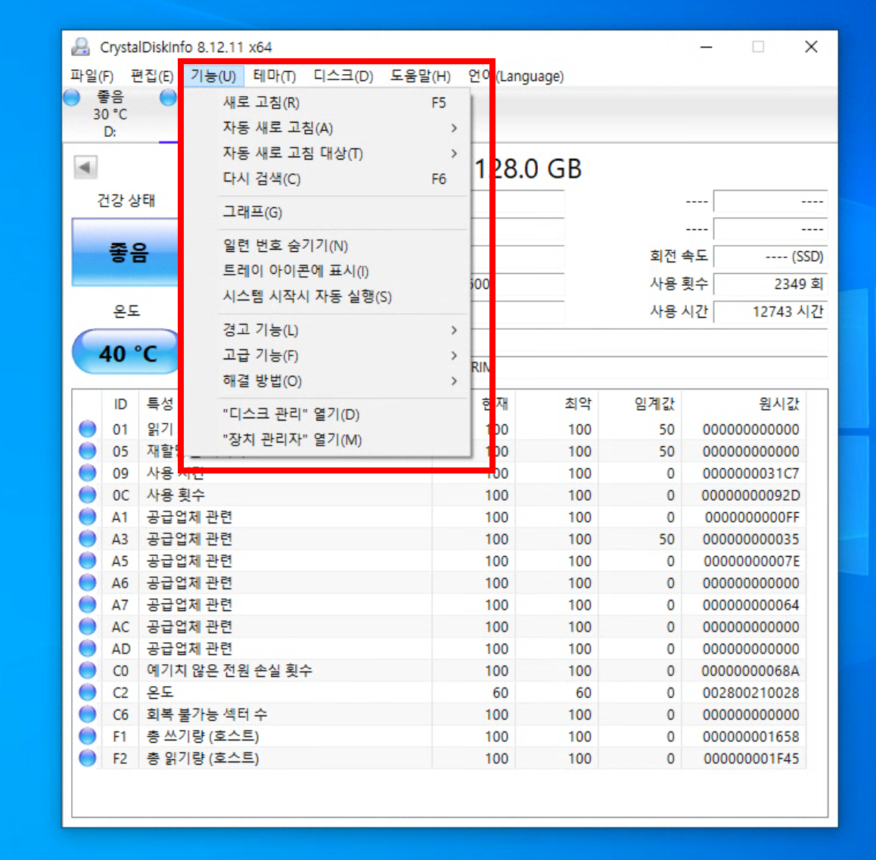
Task: Open the 디스크(D) menu
Action: [343, 76]
